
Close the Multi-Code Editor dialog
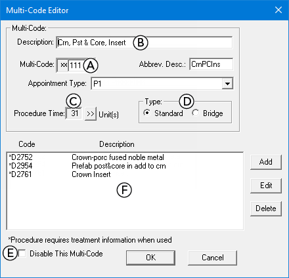click(x=278, y=10)
